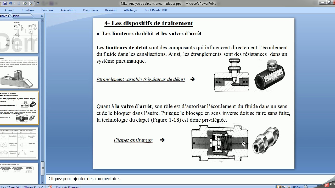Click the 'Clapet antiretour' caption text
This screenshot has width=335, height=188.
click(133, 140)
